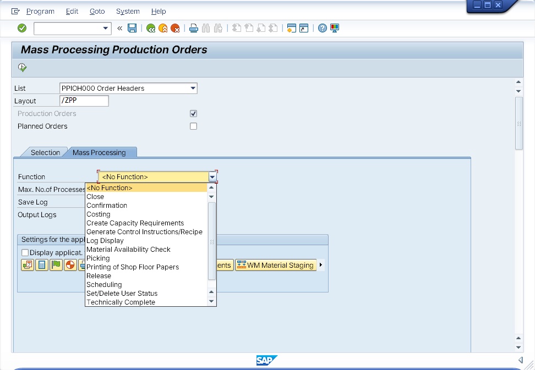Image resolution: width=535 pixels, height=370 pixels.
Task: Click the Execute clock icon
Action: tap(22, 68)
